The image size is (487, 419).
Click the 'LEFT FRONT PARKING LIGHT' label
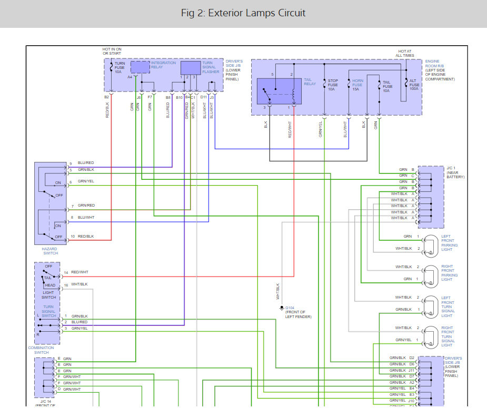(x=449, y=243)
